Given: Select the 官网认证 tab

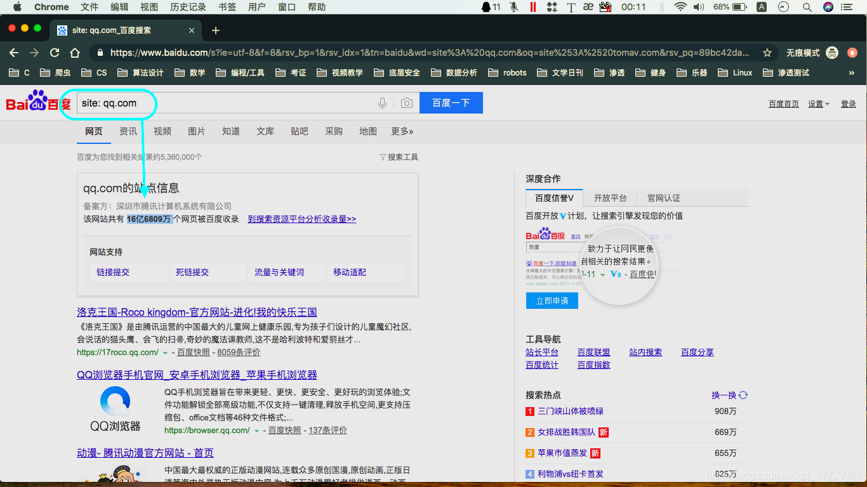Looking at the screenshot, I should (x=664, y=198).
